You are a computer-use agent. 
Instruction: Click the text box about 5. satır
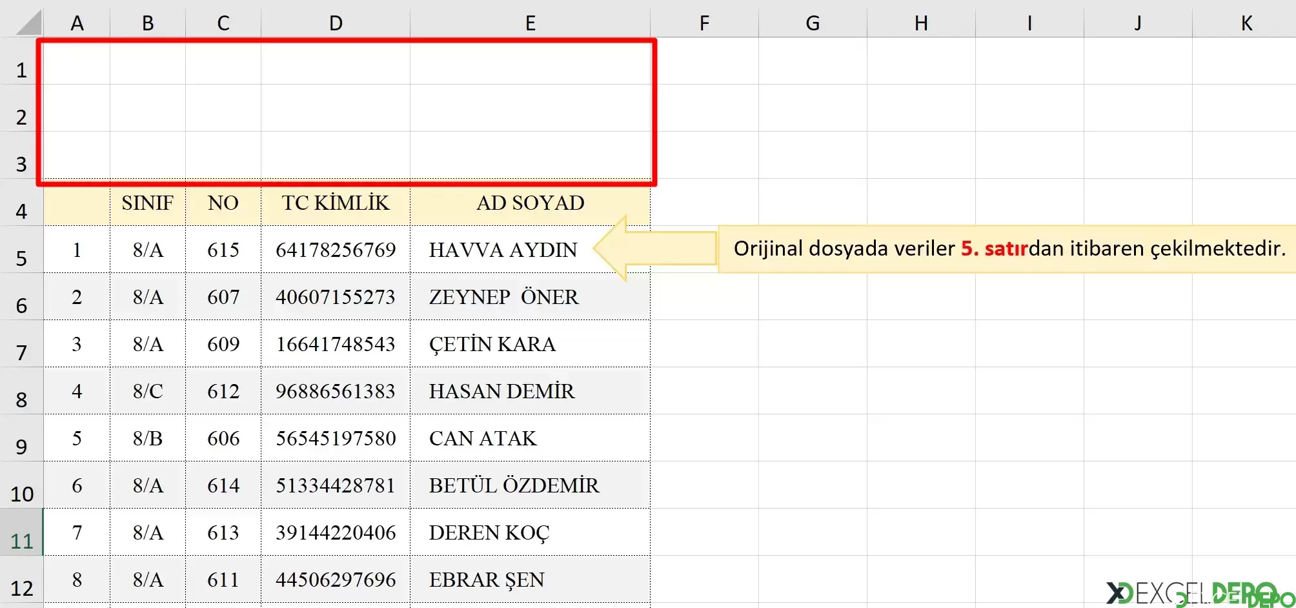[1007, 248]
